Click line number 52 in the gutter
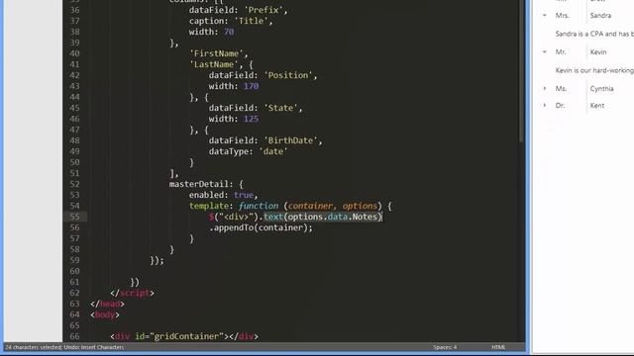Screen dimensions: 634x356 [x=75, y=184]
